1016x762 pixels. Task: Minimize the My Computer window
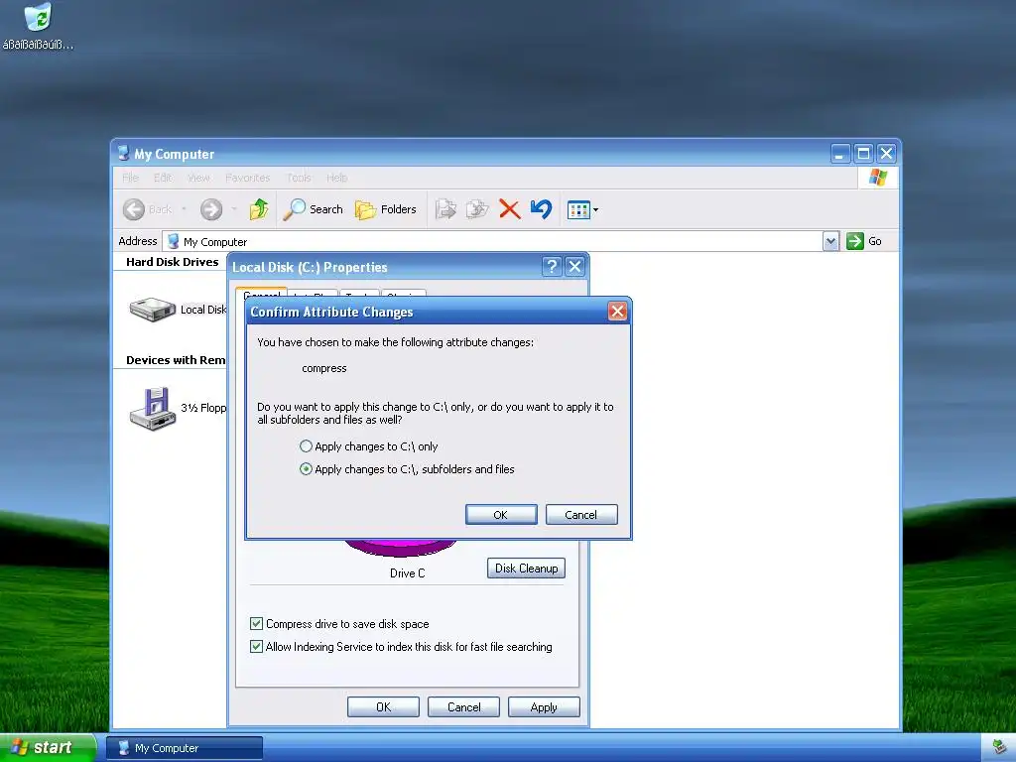pyautogui.click(x=840, y=154)
